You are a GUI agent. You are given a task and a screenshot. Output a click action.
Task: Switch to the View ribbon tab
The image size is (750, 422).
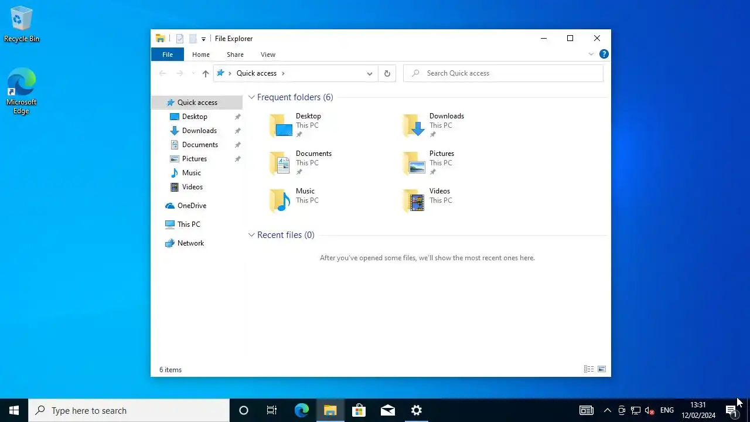268,55
